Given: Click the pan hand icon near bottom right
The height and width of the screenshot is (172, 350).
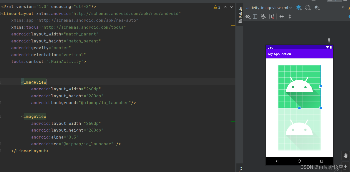Looking at the screenshot, I should point(346,155).
